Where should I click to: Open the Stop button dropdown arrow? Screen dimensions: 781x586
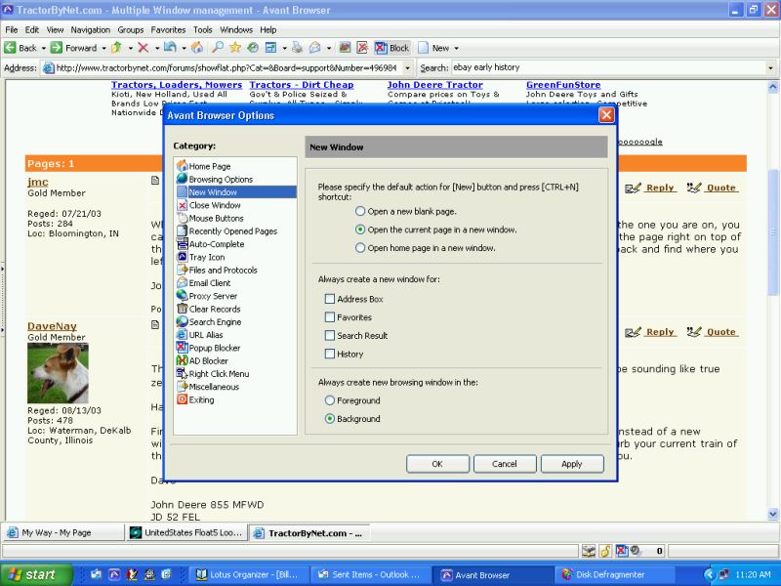[156, 48]
